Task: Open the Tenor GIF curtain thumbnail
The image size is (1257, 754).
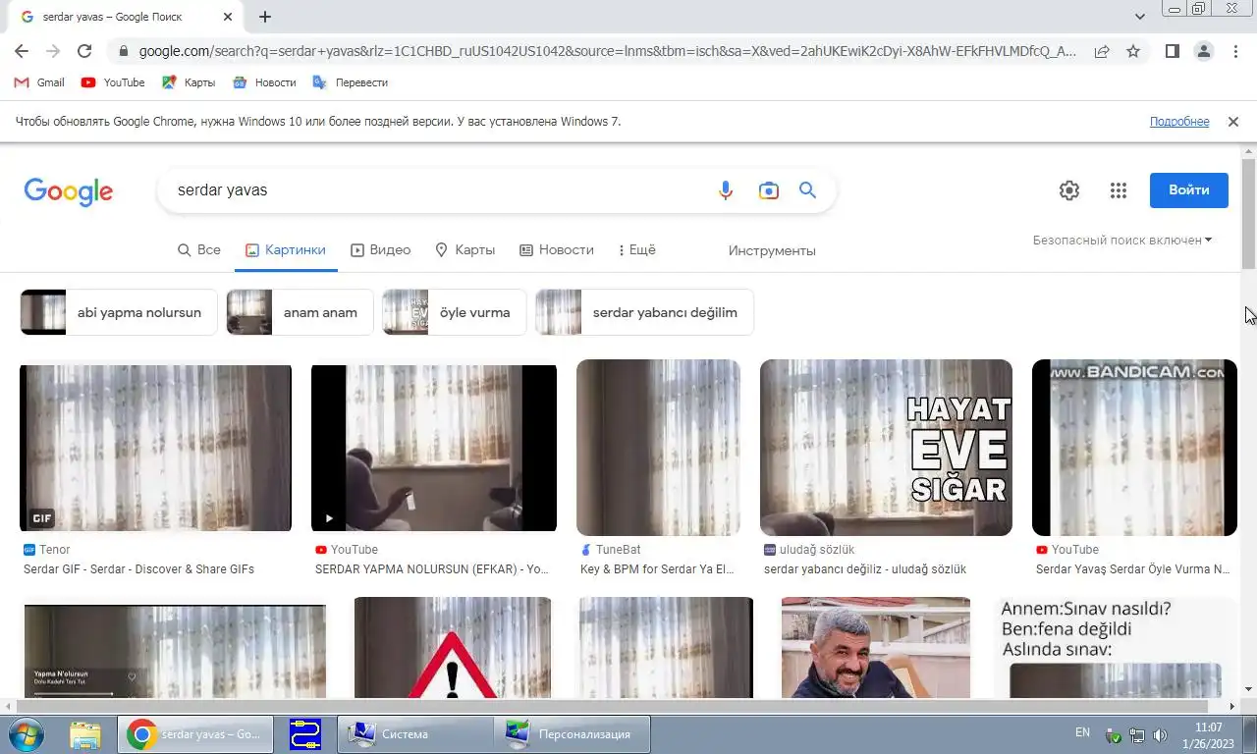Action: coord(156,448)
